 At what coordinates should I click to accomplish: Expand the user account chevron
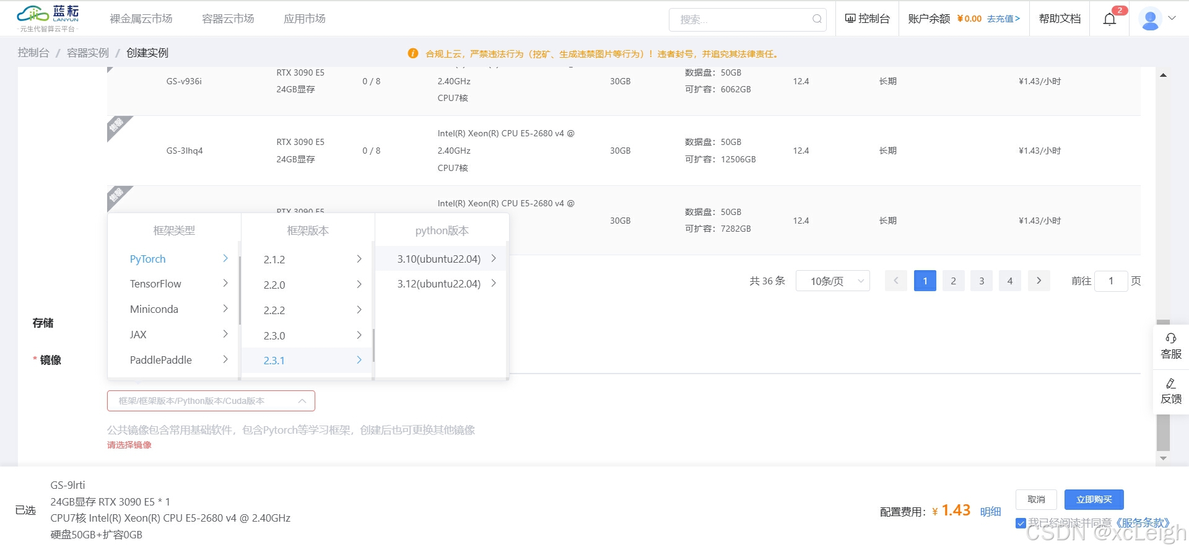1172,18
